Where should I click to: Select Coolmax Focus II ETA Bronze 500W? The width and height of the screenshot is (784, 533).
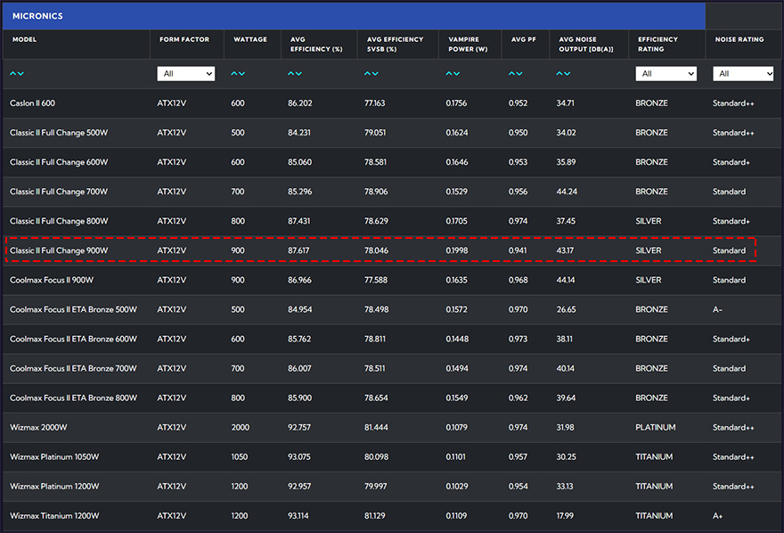point(73,309)
